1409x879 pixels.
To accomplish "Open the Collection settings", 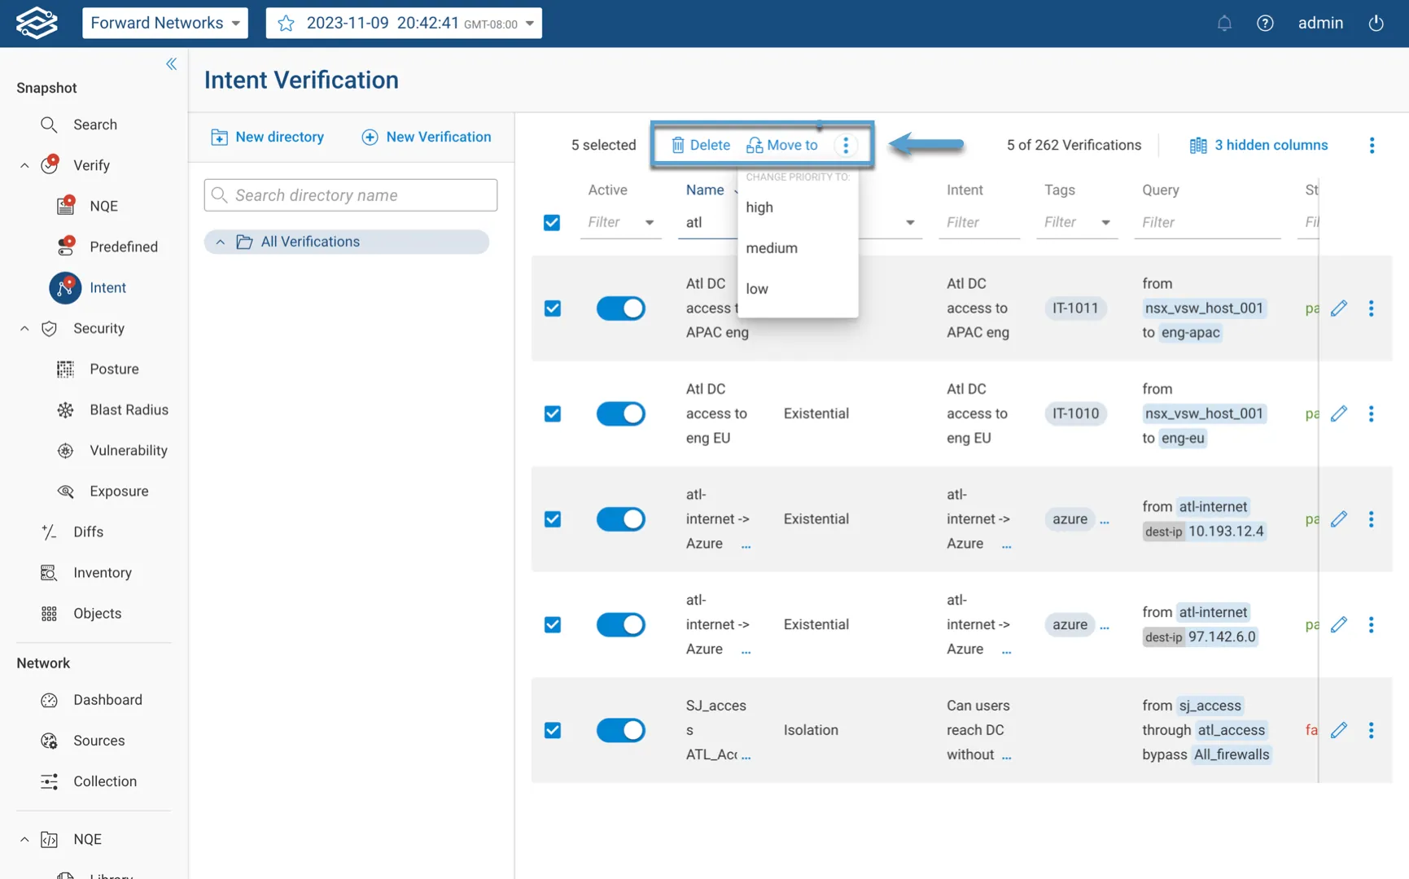I will click(x=105, y=781).
